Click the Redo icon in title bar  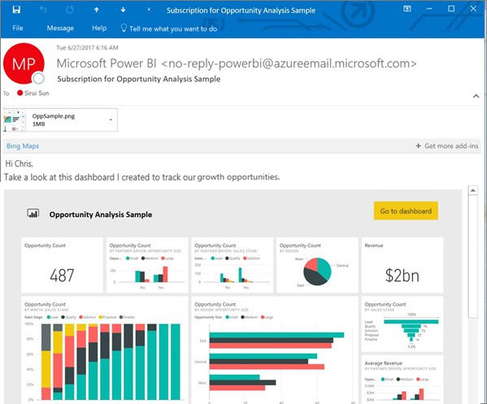click(70, 10)
